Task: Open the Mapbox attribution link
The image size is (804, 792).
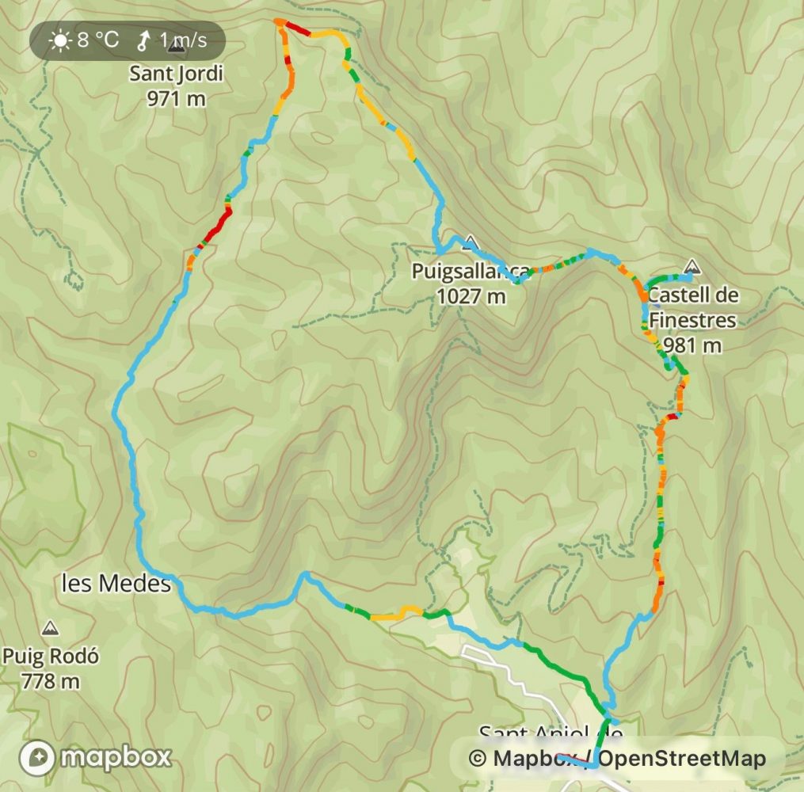Action: 535,758
